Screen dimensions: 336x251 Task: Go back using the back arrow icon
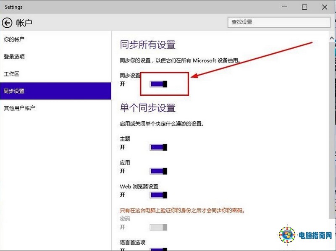point(7,23)
